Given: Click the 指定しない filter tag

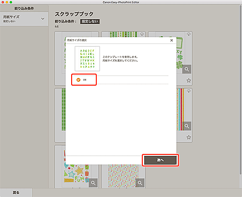Looking at the screenshot, I should 90,21.
